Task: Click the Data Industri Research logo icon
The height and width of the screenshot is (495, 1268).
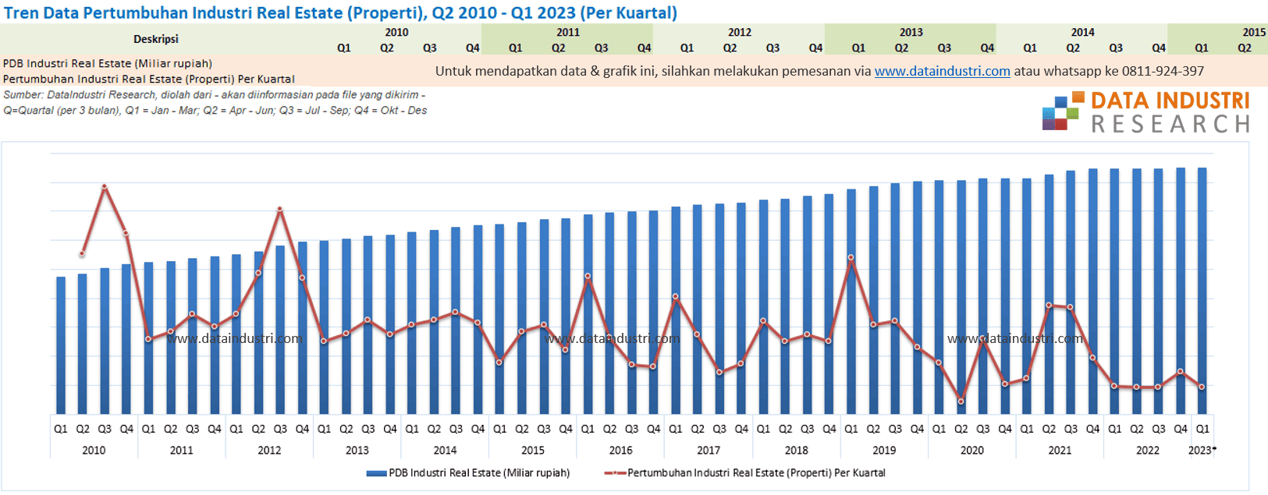Action: pyautogui.click(x=1062, y=111)
